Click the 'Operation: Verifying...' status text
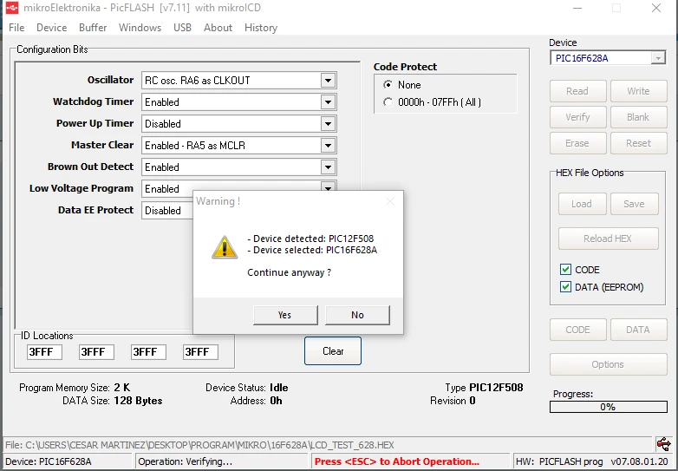 coord(185,461)
